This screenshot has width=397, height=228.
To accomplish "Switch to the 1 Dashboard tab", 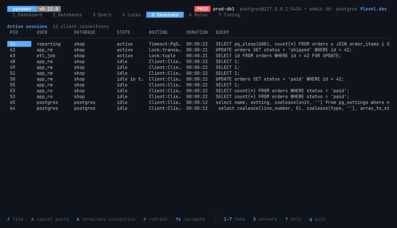I will (27, 15).
